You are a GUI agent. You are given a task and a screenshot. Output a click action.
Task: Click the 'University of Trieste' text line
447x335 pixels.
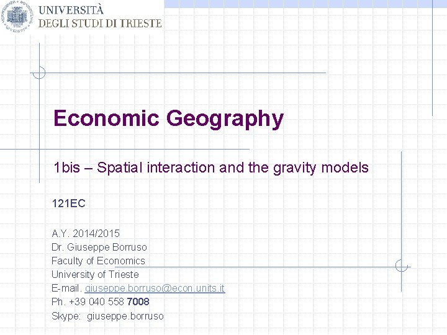click(x=95, y=274)
